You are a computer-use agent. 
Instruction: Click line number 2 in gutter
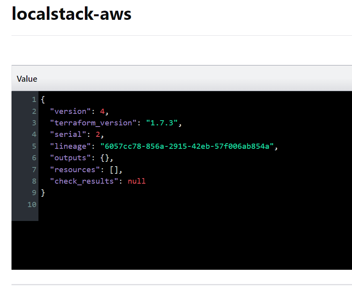click(x=34, y=111)
